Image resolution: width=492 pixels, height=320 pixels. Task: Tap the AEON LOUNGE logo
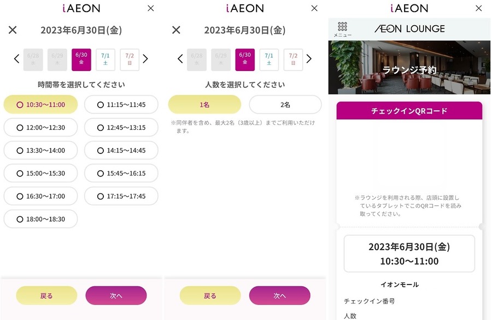pos(409,29)
